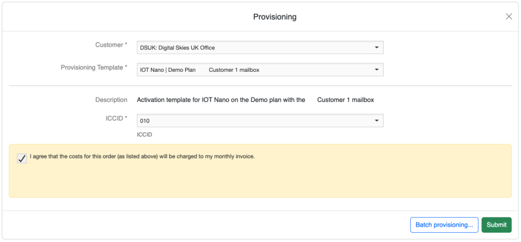Click the ICCID dropdown caret arrow
Viewport: 521px width, 242px height.
point(377,120)
